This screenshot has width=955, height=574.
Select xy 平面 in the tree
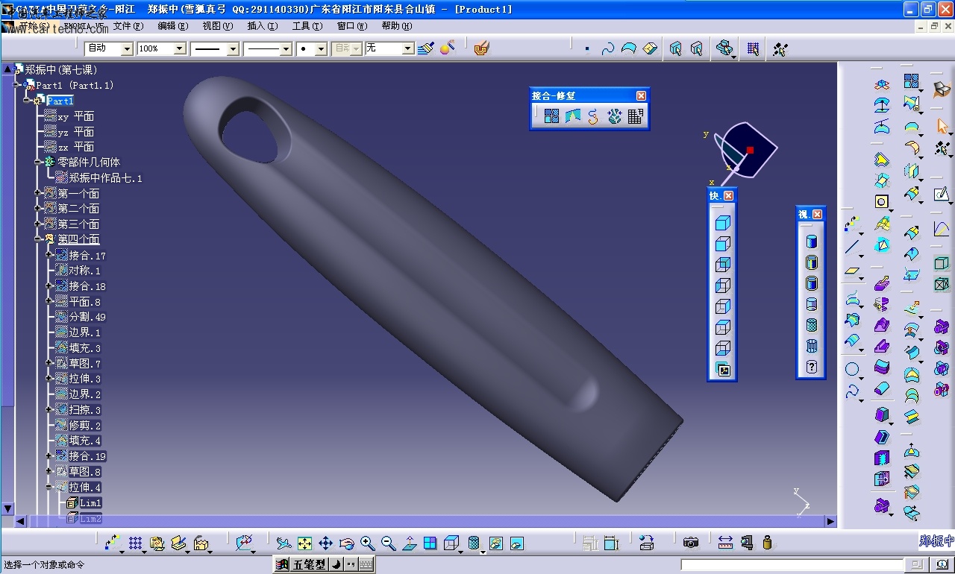coord(76,116)
